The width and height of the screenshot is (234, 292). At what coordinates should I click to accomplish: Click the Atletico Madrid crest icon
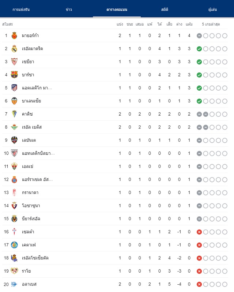(x=14, y=88)
